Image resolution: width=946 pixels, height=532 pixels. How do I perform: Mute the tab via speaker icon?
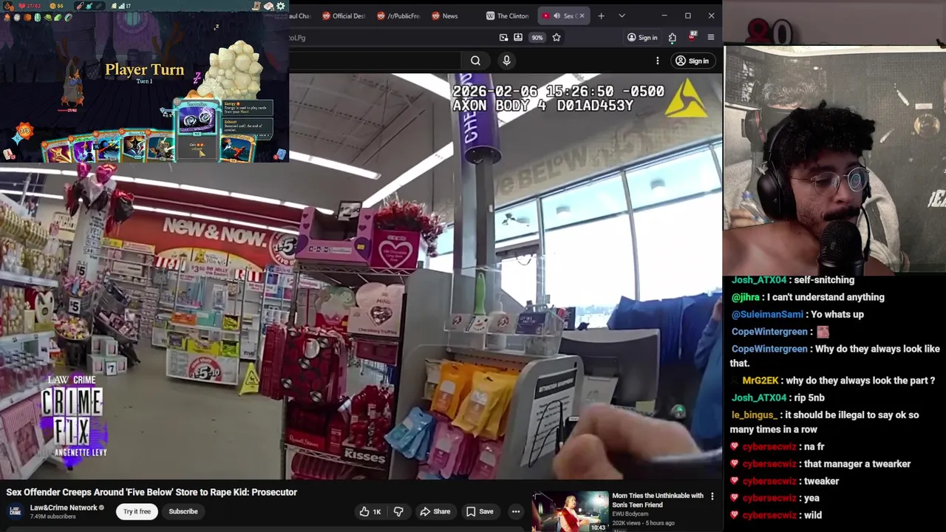(x=557, y=16)
